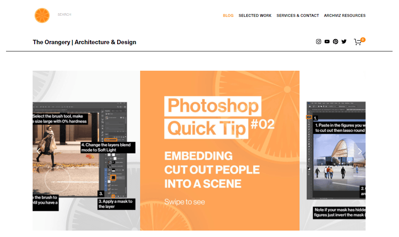Click the Swipe to see text
Viewport: 399px width, 237px height.
(184, 202)
